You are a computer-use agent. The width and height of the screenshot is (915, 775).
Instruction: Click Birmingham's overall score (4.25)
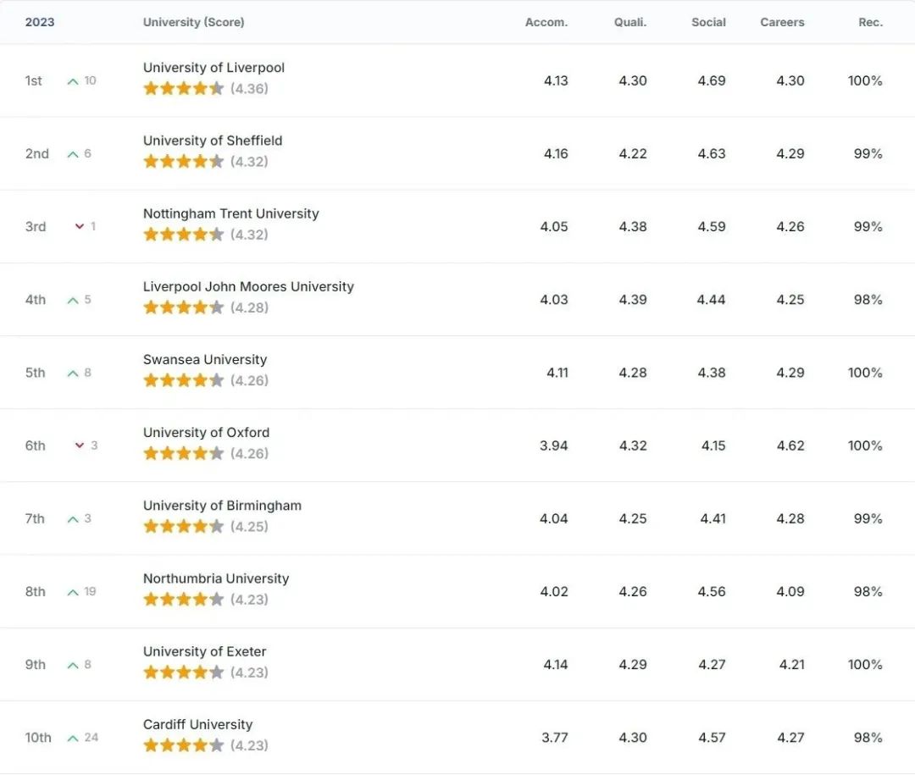[x=249, y=526]
